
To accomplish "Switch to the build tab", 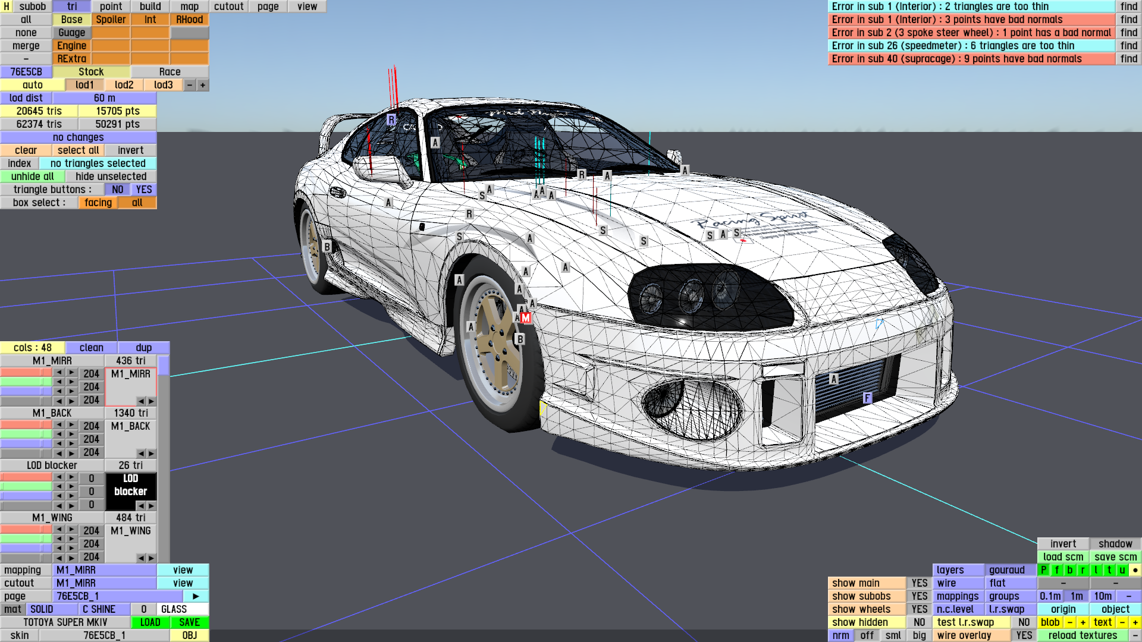I will (x=150, y=7).
